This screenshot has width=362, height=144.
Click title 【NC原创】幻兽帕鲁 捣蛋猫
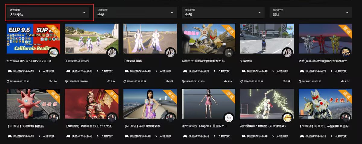coord(26,126)
